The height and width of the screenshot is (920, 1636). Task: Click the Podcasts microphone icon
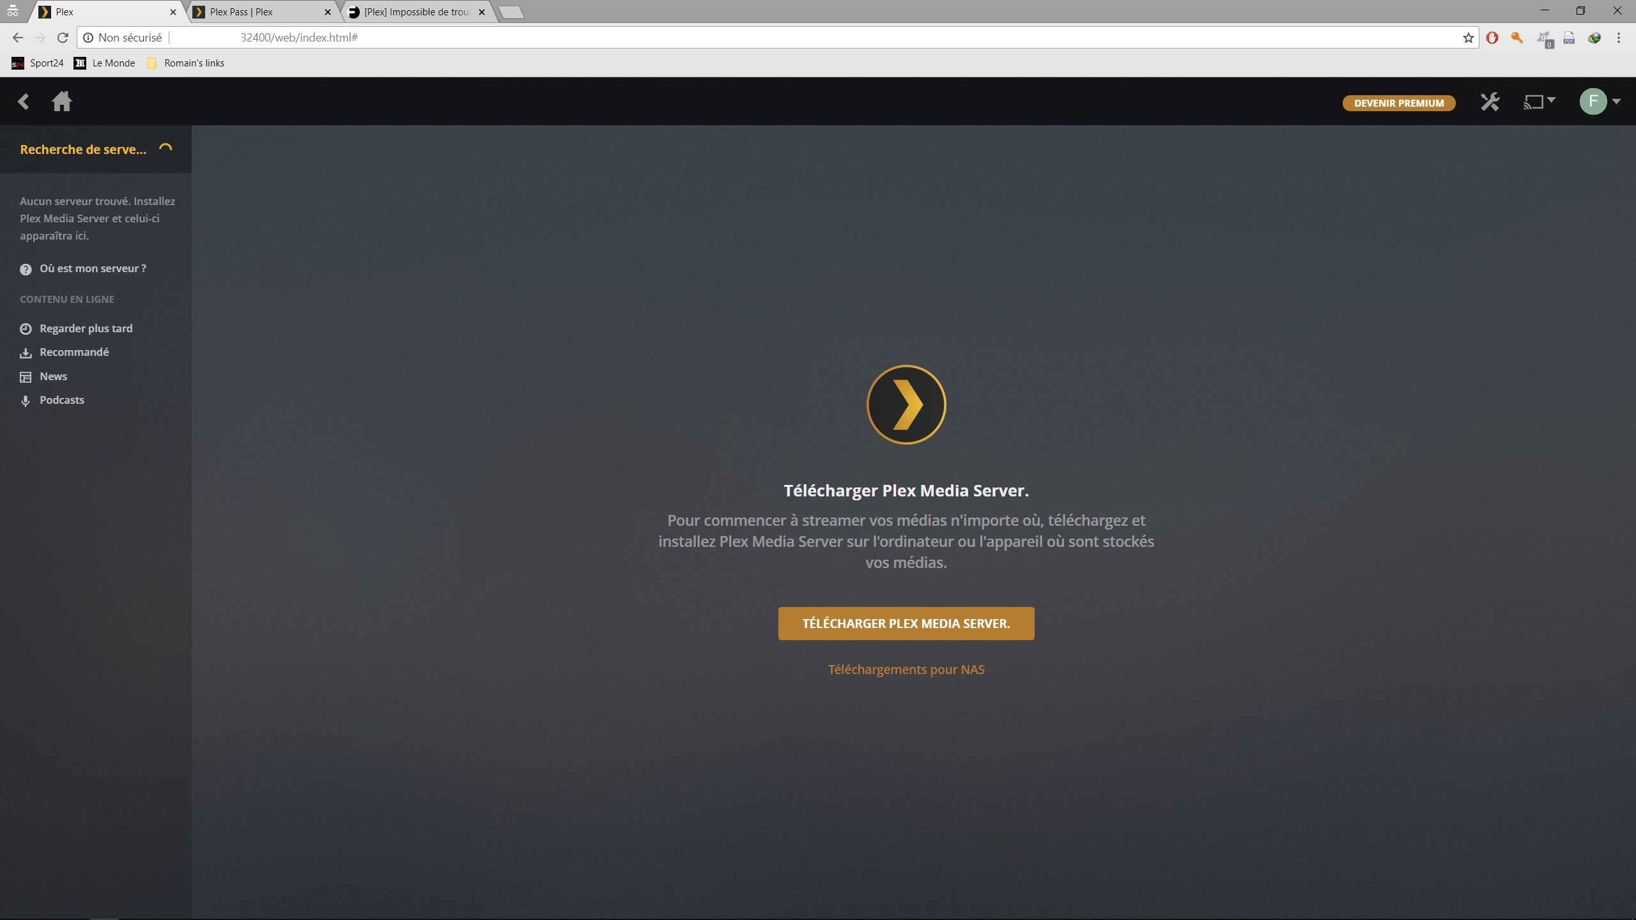point(26,401)
